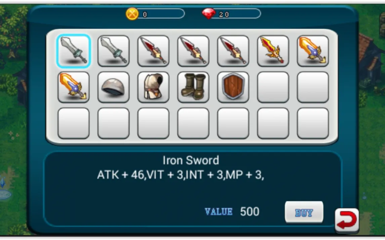Pick the flame sword with yellow wings
This screenshot has width=385, height=240.
coord(273,51)
